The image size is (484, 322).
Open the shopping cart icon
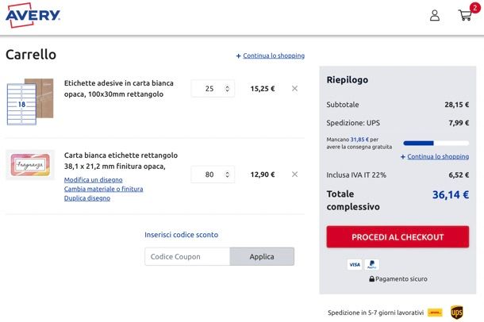tap(465, 15)
